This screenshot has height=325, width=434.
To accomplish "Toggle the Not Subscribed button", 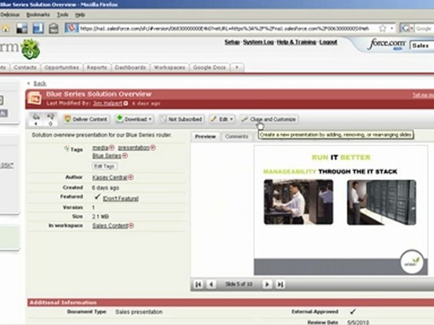I will [182, 119].
